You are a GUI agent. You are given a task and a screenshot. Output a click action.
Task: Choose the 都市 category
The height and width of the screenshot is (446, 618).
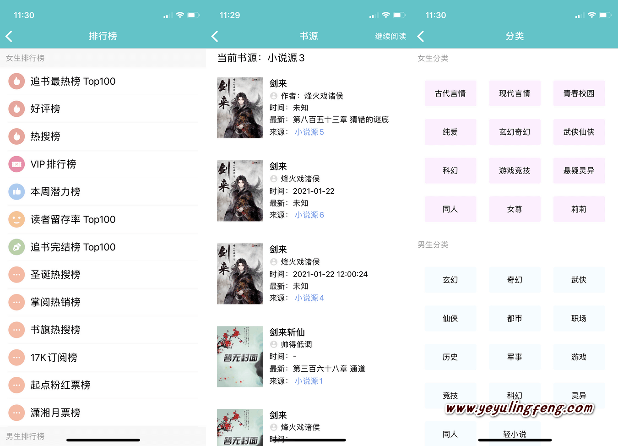(515, 318)
